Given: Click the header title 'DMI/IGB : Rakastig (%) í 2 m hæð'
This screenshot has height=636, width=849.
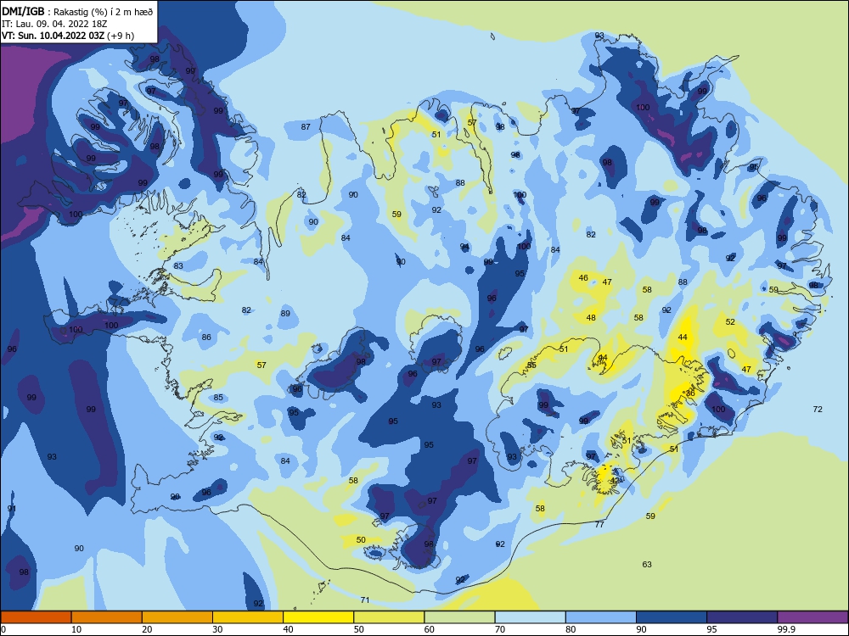Looking at the screenshot, I should [x=77, y=11].
